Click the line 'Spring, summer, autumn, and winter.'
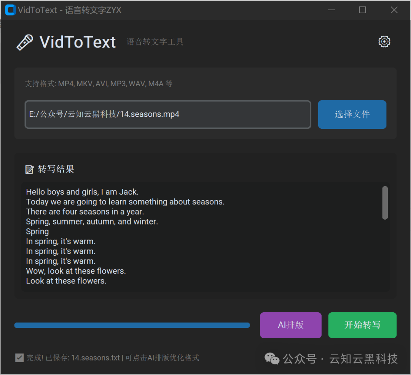411x375 pixels. (92, 222)
